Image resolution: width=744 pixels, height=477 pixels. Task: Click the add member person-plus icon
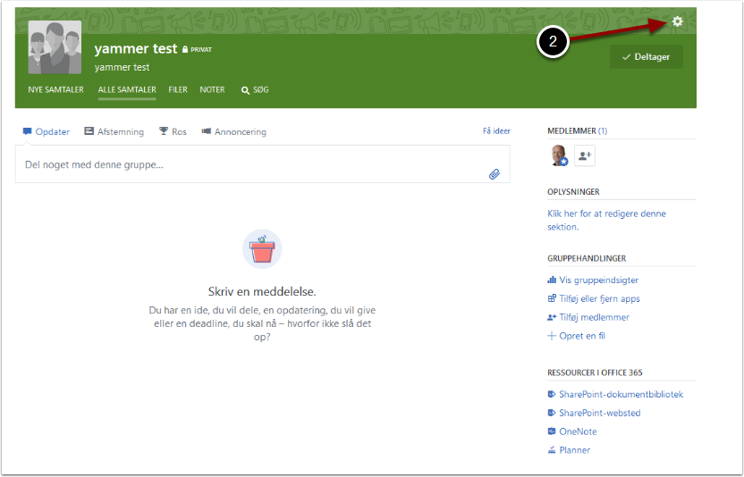(x=585, y=155)
